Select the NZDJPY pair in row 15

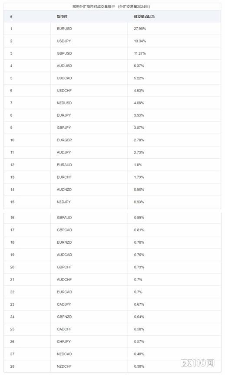pos(64,202)
